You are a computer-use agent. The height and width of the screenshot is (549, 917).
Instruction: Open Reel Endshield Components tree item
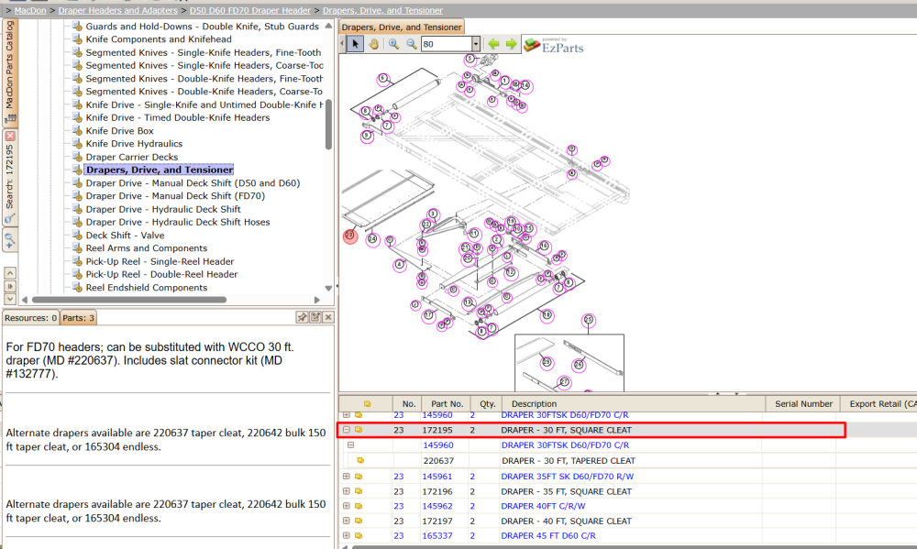point(146,288)
